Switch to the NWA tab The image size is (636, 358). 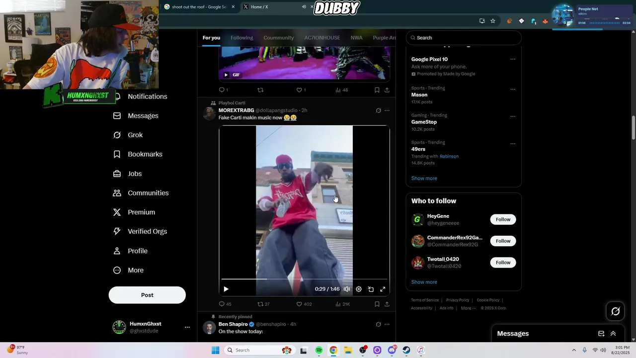click(x=356, y=38)
